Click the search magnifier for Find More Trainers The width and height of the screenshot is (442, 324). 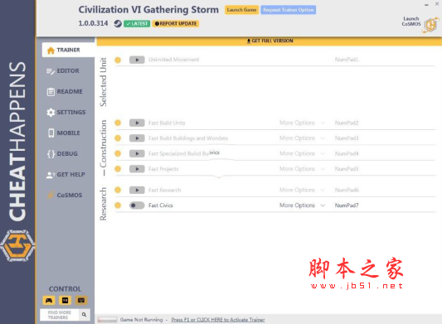point(84,314)
